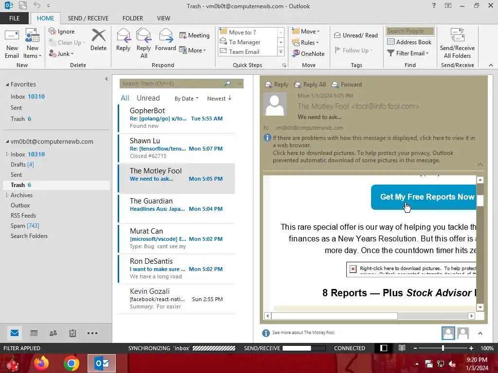498x373 pixels.
Task: Create a New Email
Action: (12, 44)
